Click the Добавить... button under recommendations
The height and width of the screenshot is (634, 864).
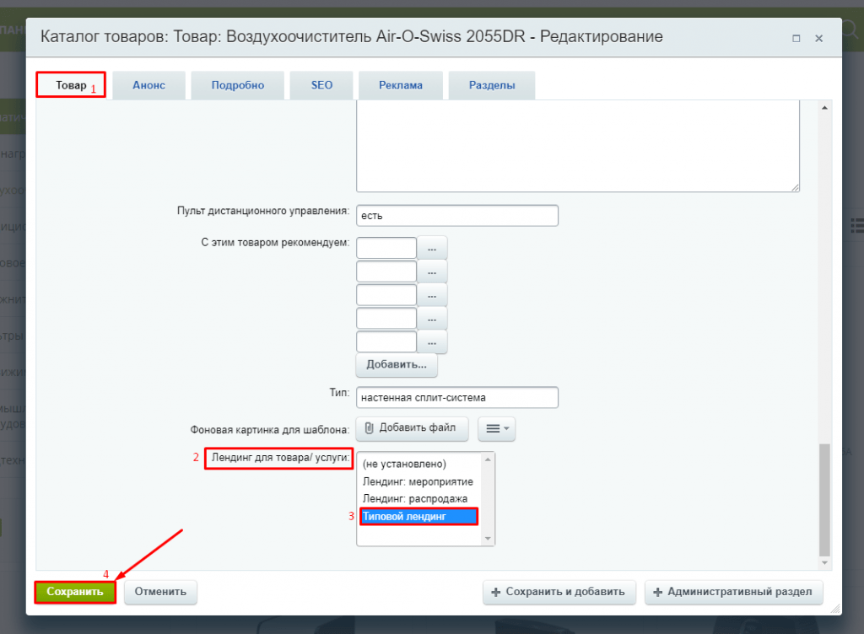(397, 365)
